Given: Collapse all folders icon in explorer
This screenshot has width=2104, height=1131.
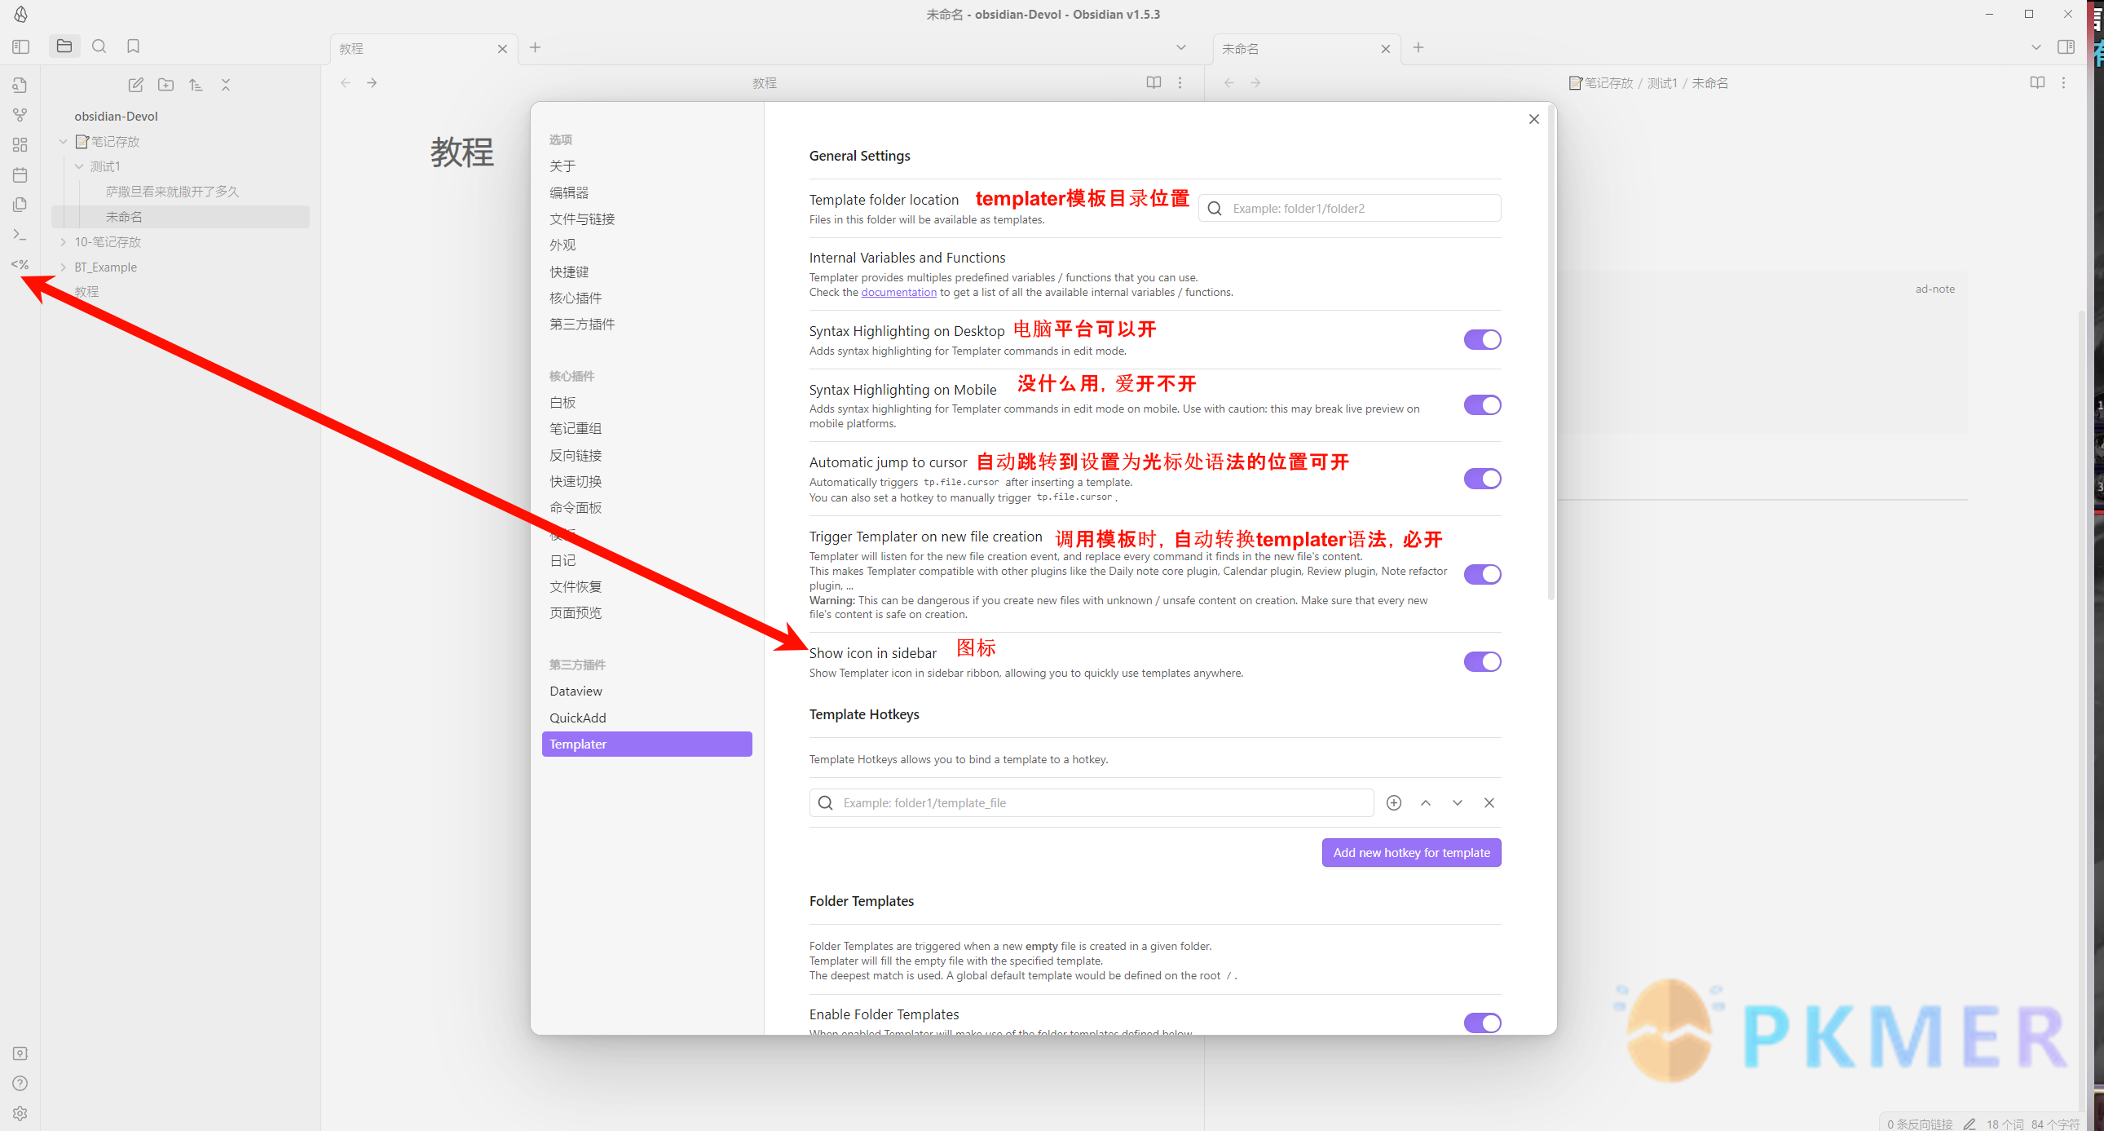Looking at the screenshot, I should coord(226,85).
